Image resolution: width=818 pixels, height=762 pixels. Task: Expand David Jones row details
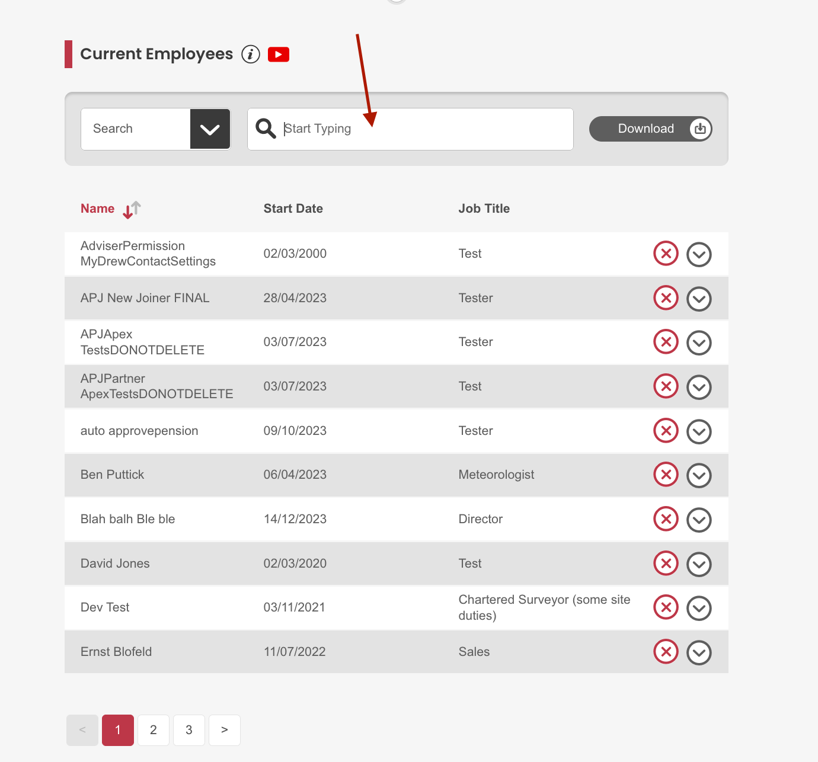point(699,564)
